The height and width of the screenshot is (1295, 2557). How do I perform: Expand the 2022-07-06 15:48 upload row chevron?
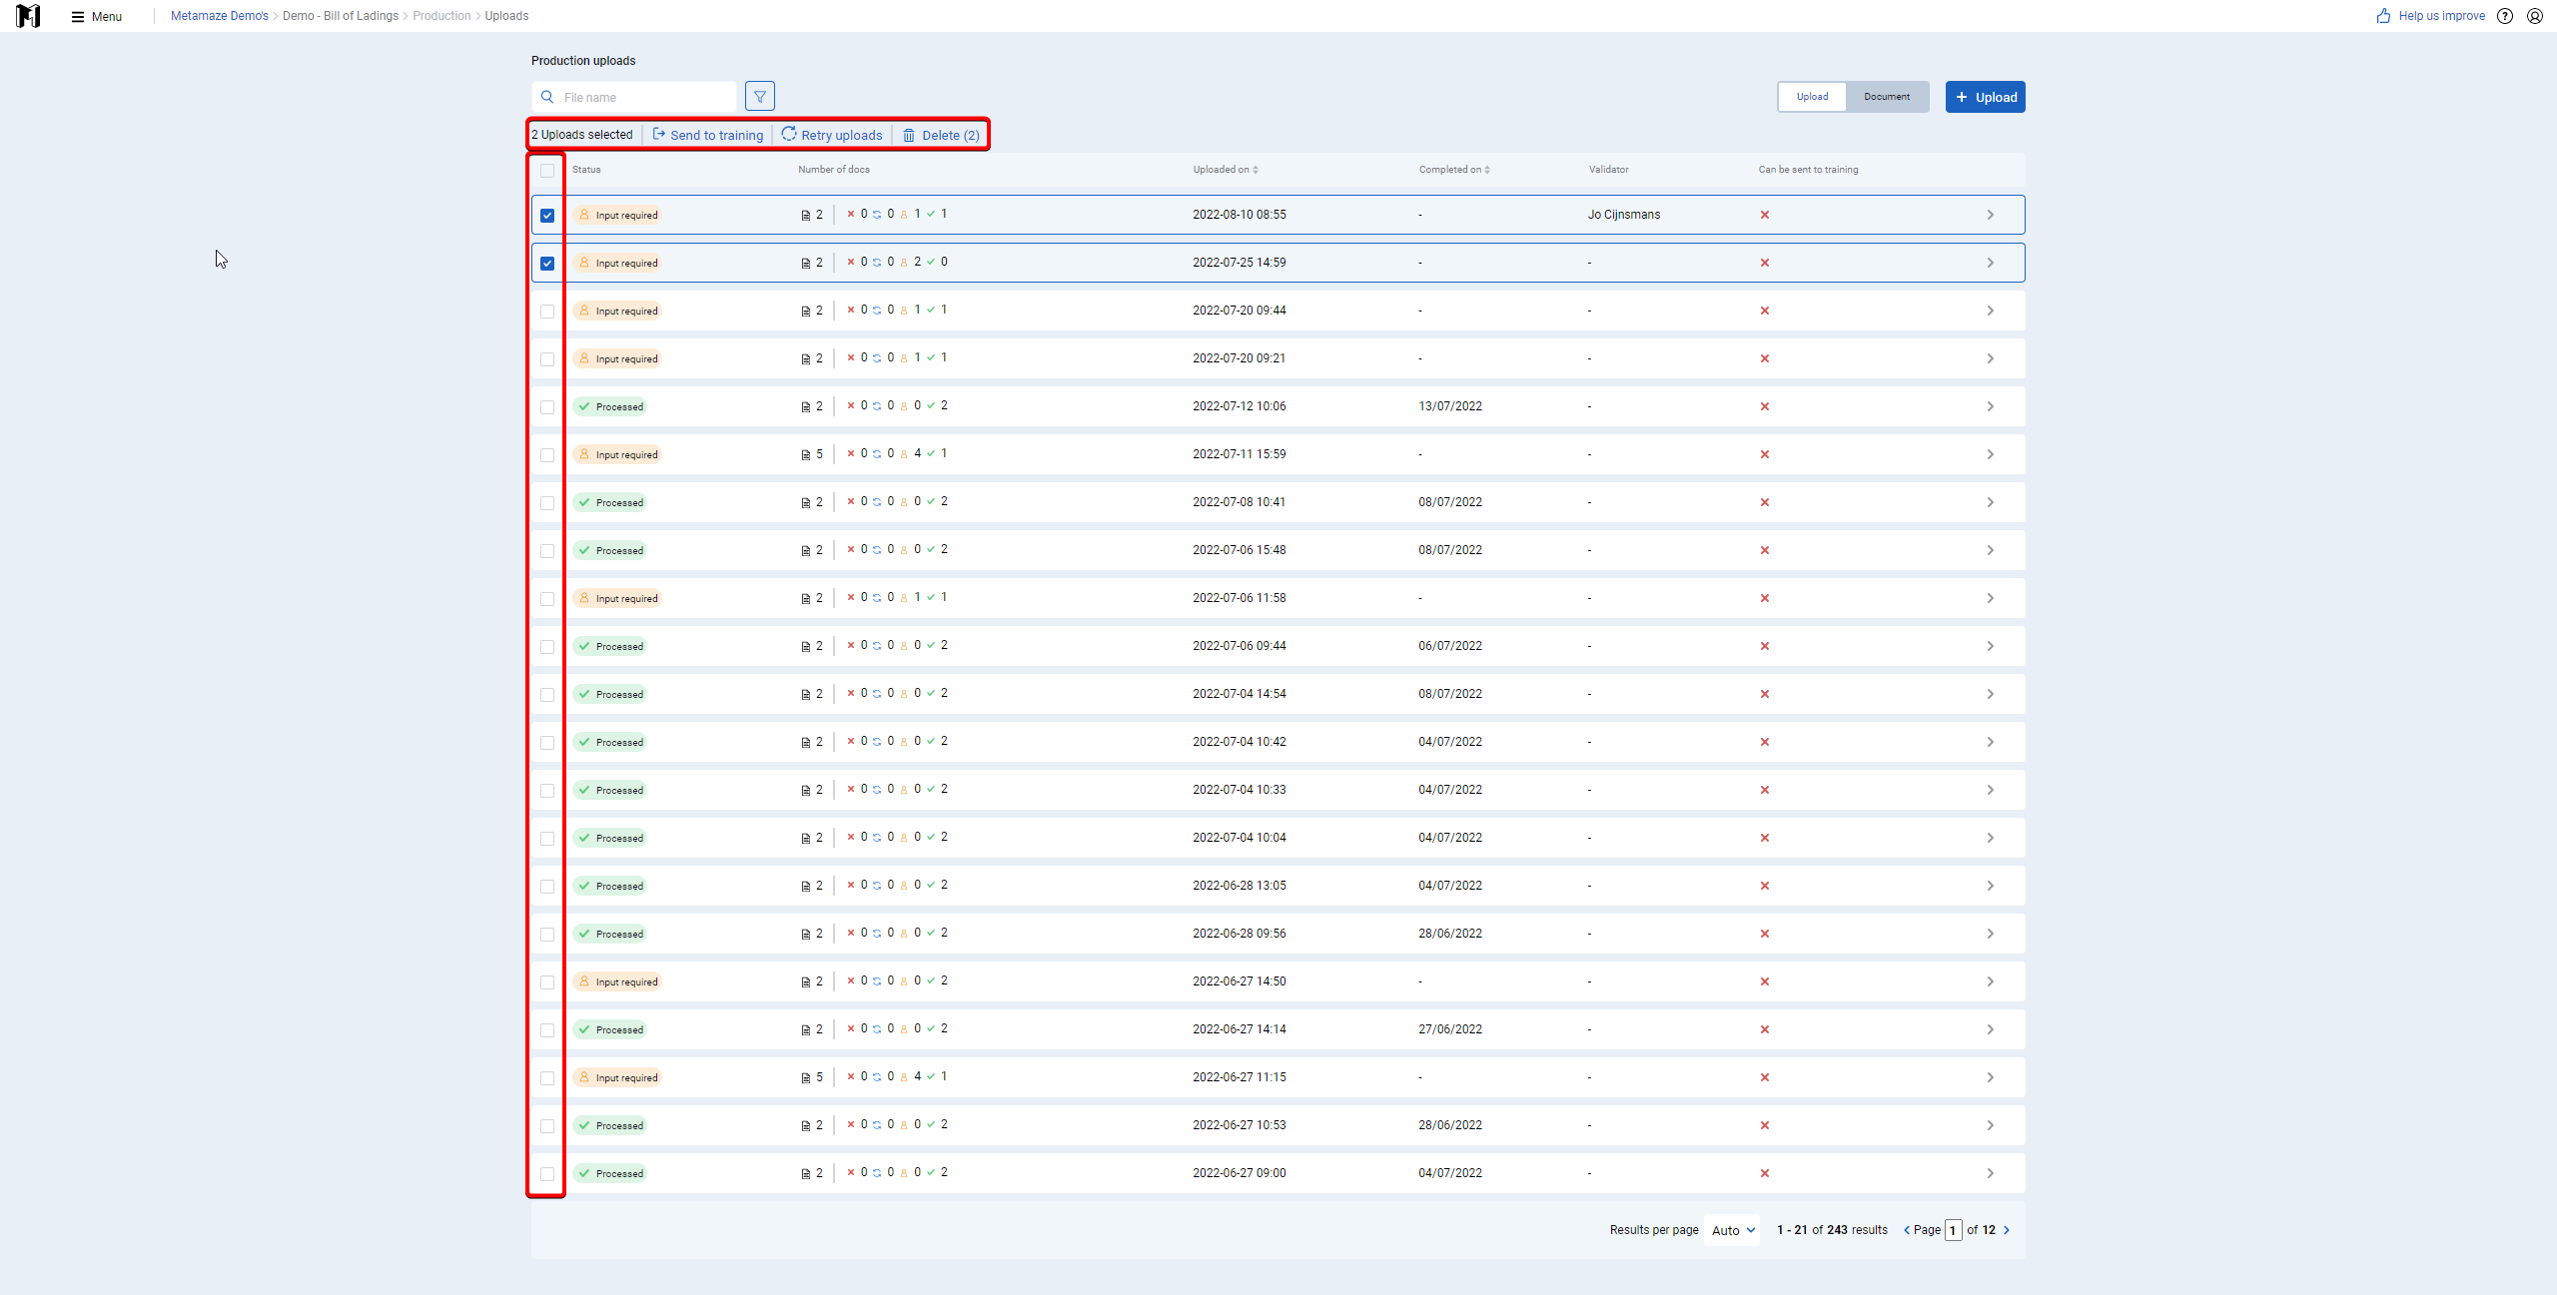click(x=1990, y=550)
